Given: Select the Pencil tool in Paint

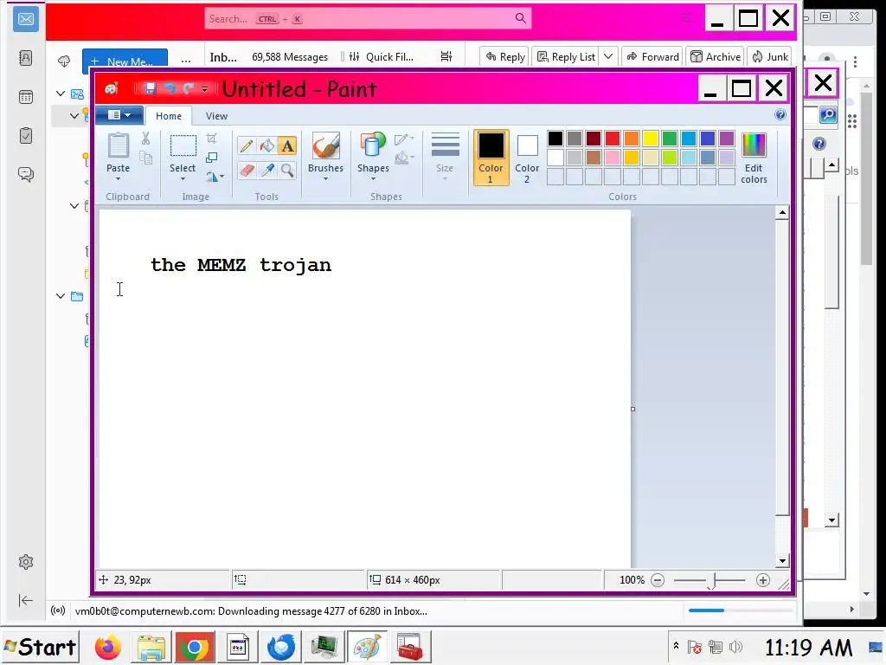Looking at the screenshot, I should click(247, 146).
